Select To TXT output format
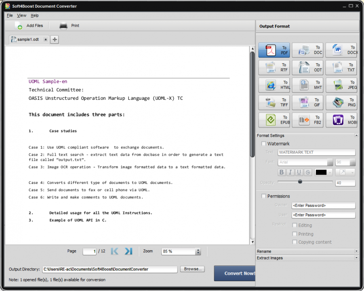Image resolution: width=364 pixels, height=291 pixels. [x=341, y=67]
